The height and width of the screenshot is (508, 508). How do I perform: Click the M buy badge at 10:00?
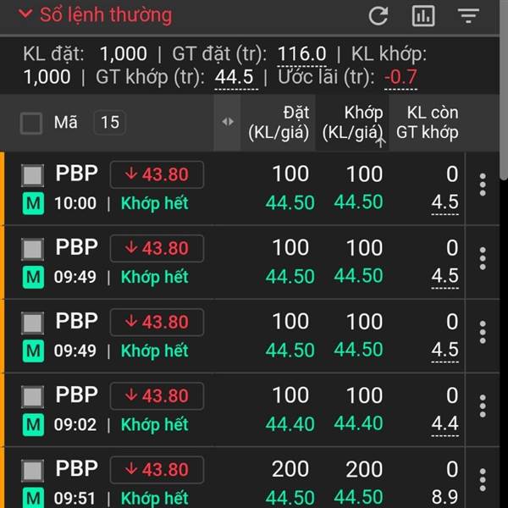point(33,203)
